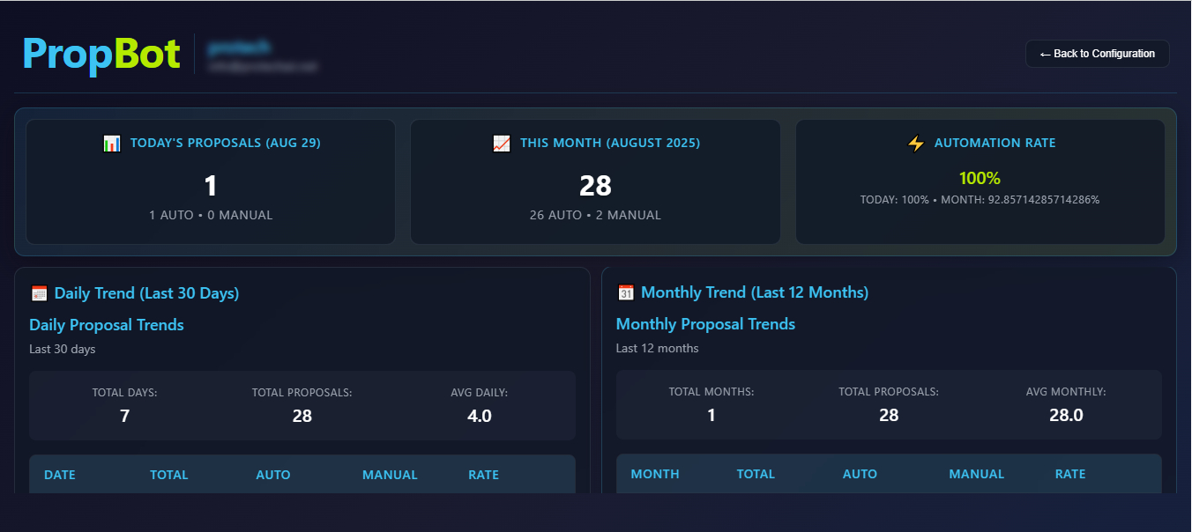Click the blurred account name in header
1192x532 pixels.
click(240, 48)
